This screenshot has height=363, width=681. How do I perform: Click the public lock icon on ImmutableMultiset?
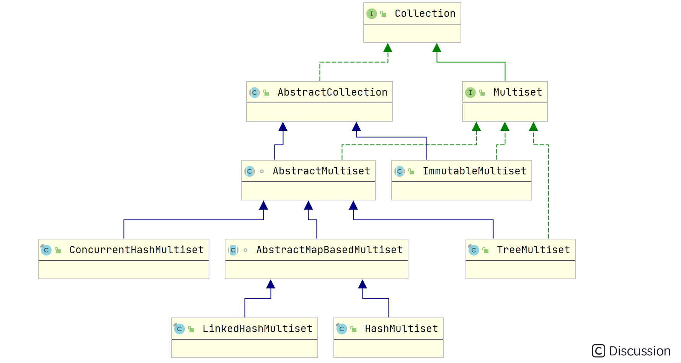[x=411, y=171]
